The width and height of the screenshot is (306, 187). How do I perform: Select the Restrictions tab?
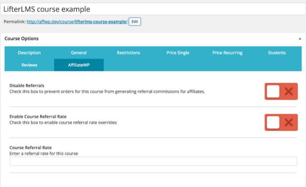[x=128, y=53]
